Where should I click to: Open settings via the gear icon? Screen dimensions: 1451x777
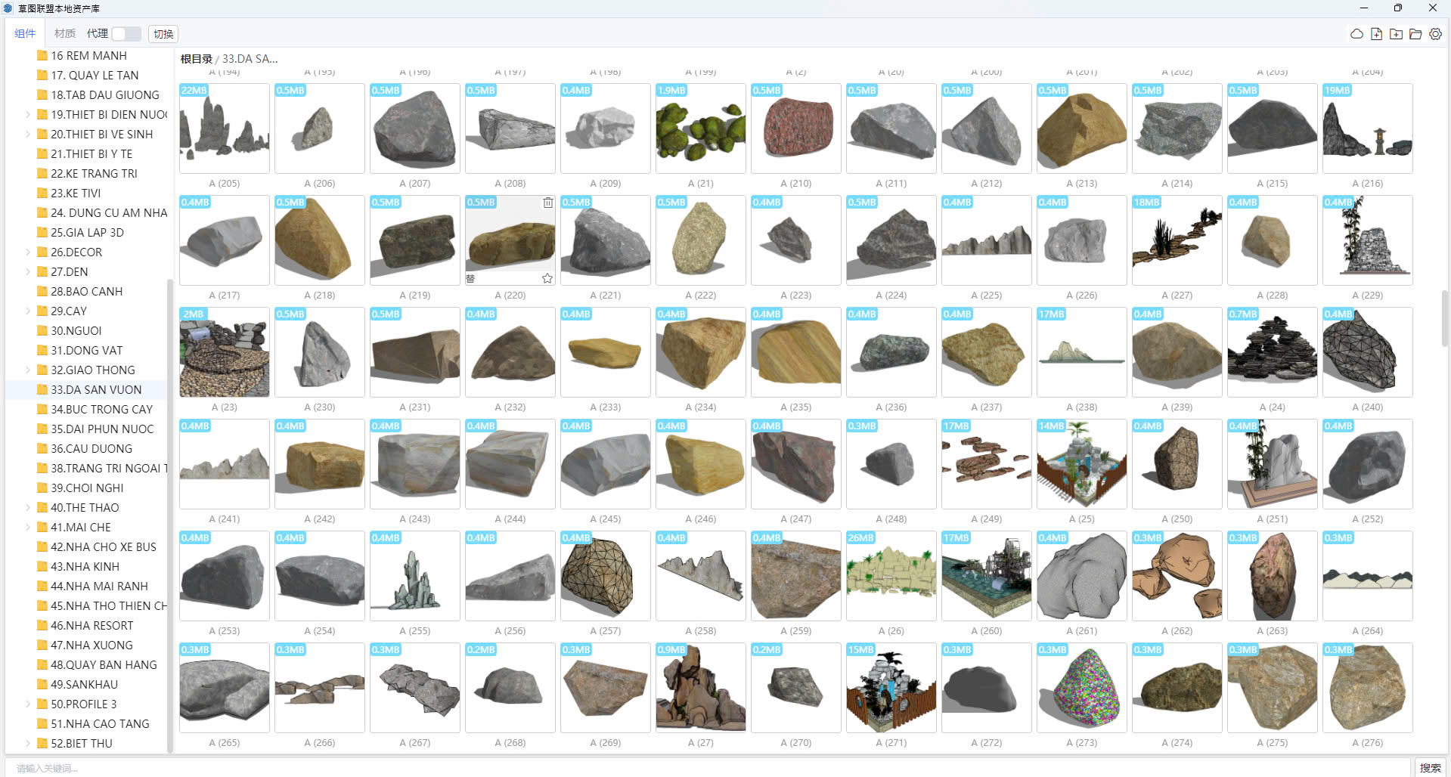click(1435, 34)
